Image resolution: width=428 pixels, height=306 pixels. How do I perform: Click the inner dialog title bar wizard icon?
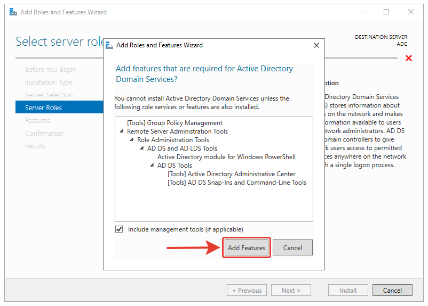click(109, 45)
